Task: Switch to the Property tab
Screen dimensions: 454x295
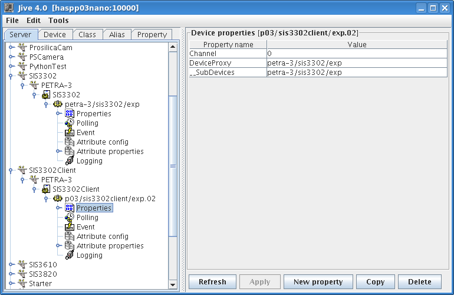Action: point(152,34)
